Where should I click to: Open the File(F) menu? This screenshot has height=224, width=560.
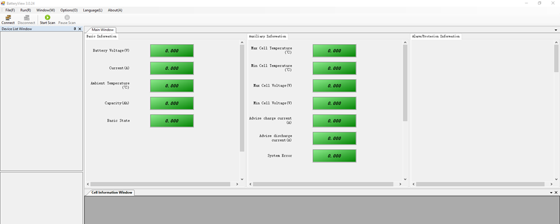(x=10, y=10)
